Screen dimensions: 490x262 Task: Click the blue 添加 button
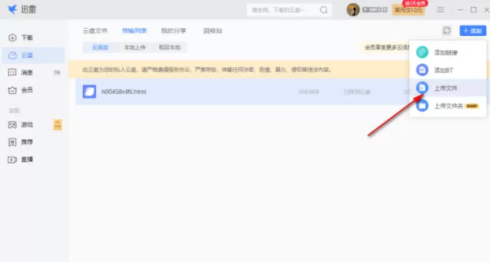[x=473, y=30]
